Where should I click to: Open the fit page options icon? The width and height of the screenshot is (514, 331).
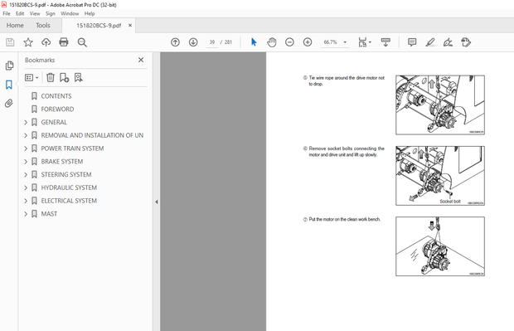(364, 42)
